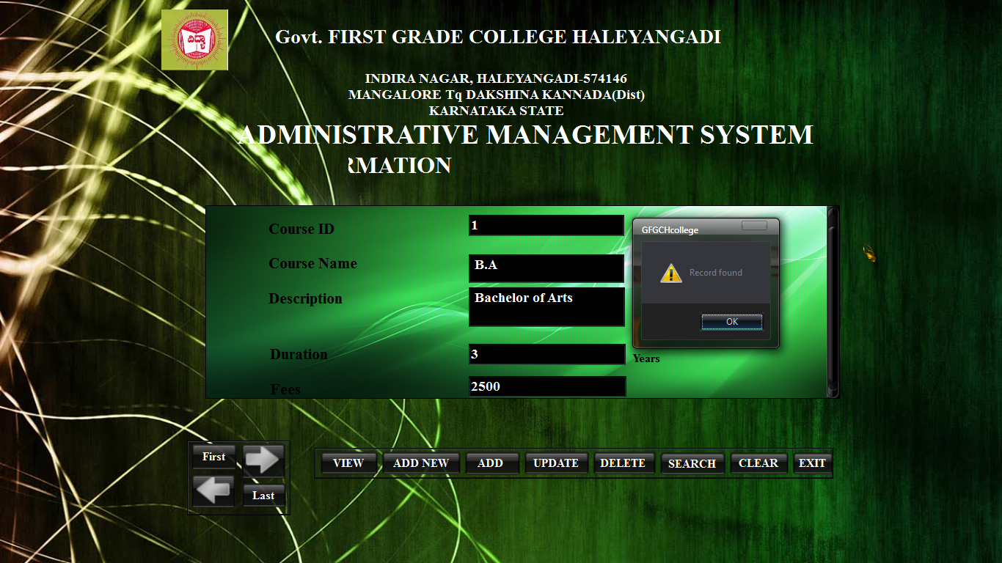
Task: Click EXIT to leave the application
Action: point(812,463)
